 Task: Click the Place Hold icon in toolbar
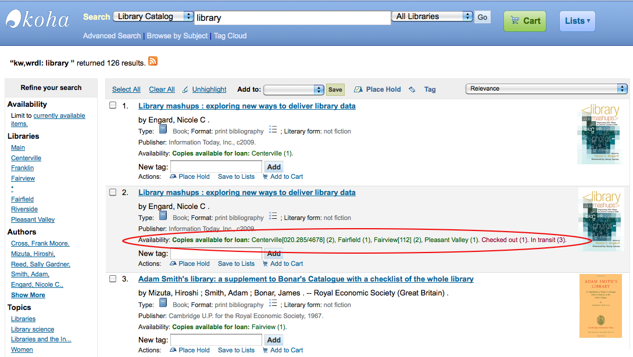tap(358, 89)
